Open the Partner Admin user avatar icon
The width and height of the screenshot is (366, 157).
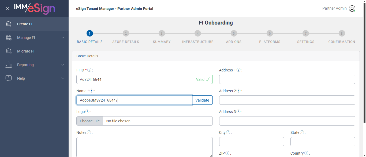coord(352,9)
